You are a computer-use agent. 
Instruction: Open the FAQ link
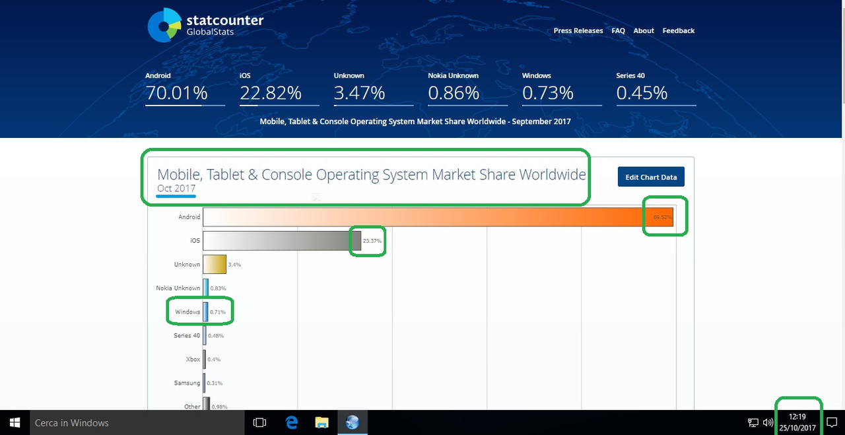618,31
